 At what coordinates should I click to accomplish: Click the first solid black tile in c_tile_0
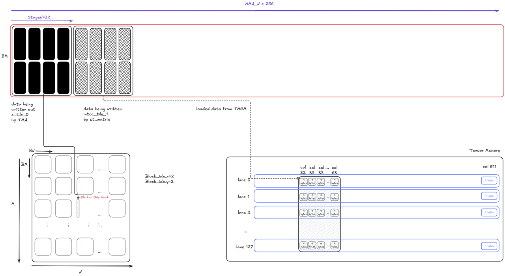click(x=20, y=44)
